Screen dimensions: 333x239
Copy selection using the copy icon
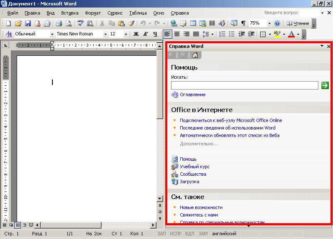pos(112,23)
